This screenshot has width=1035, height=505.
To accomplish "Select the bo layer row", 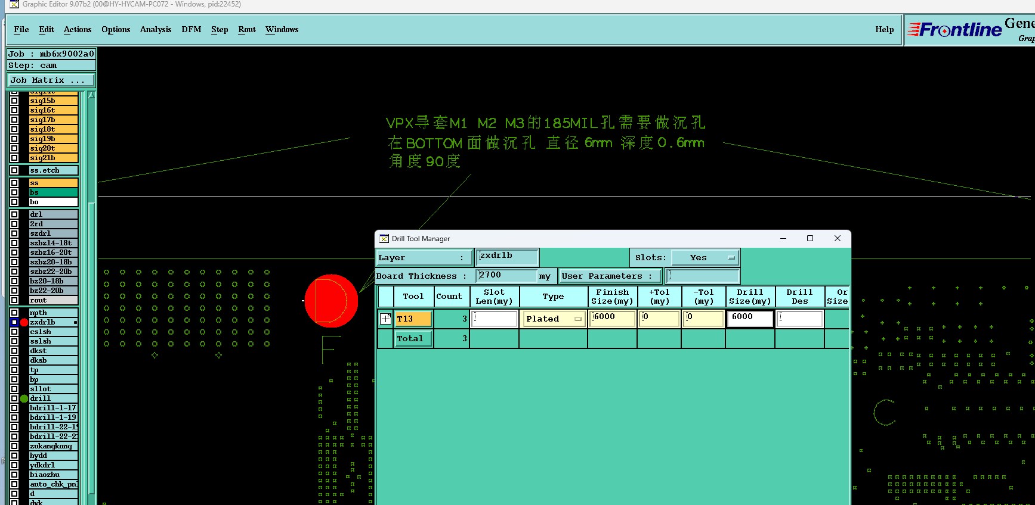I will (x=54, y=202).
